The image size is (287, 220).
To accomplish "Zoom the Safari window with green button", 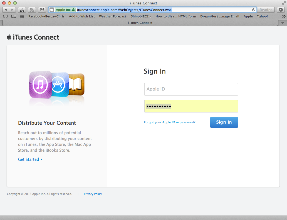I will [15, 3].
